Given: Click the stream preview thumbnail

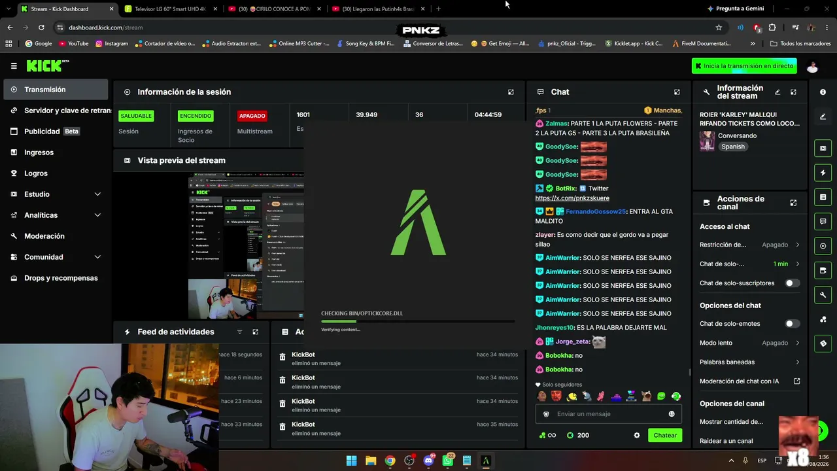Looking at the screenshot, I should 246,245.
